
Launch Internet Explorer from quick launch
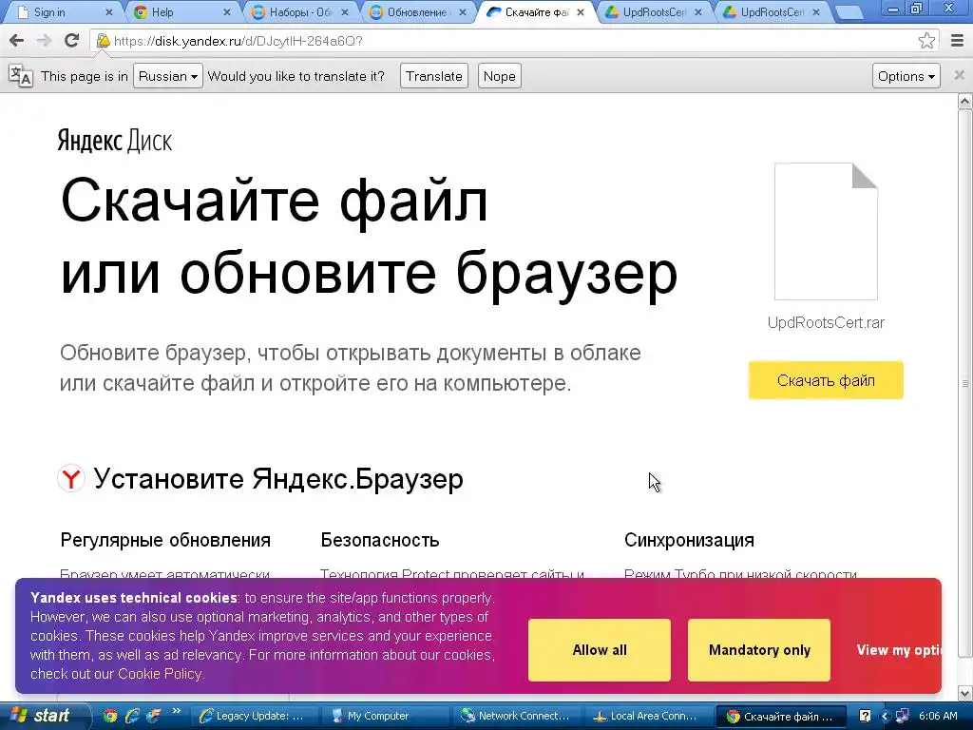tap(131, 716)
